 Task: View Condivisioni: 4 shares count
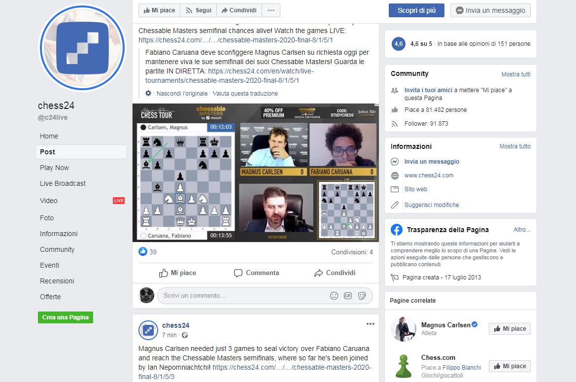click(352, 252)
